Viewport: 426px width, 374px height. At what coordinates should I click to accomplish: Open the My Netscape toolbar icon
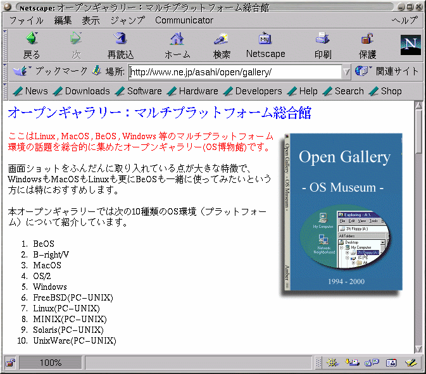[265, 39]
